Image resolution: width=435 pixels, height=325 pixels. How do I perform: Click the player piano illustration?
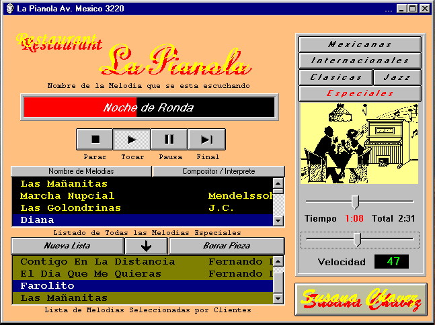click(360, 143)
